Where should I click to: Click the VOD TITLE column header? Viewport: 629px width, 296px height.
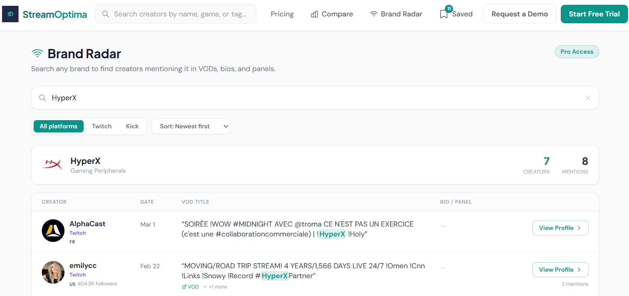point(195,202)
